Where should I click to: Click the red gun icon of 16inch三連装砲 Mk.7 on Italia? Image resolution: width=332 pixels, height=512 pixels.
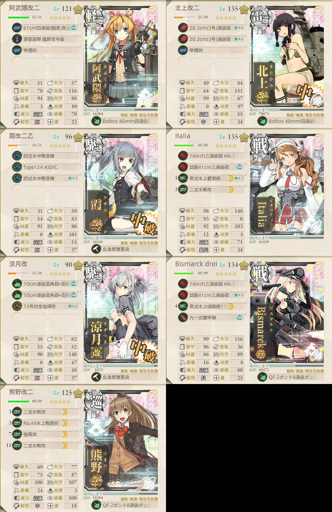click(183, 156)
